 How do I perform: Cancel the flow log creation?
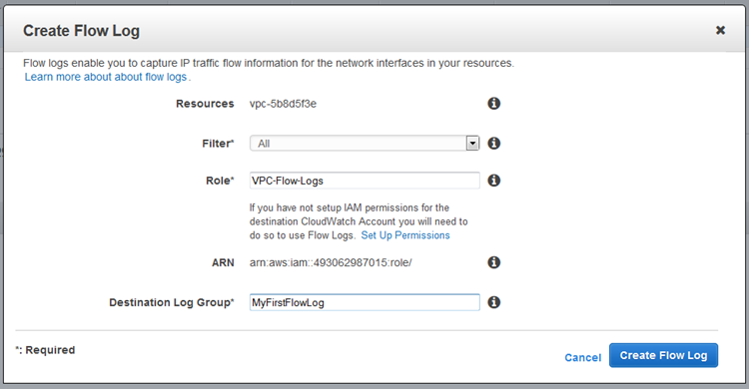583,357
